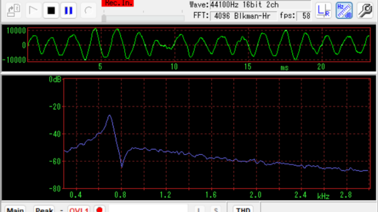Click the red record dot button
Viewport: 378px width, 212px height.
100,210
